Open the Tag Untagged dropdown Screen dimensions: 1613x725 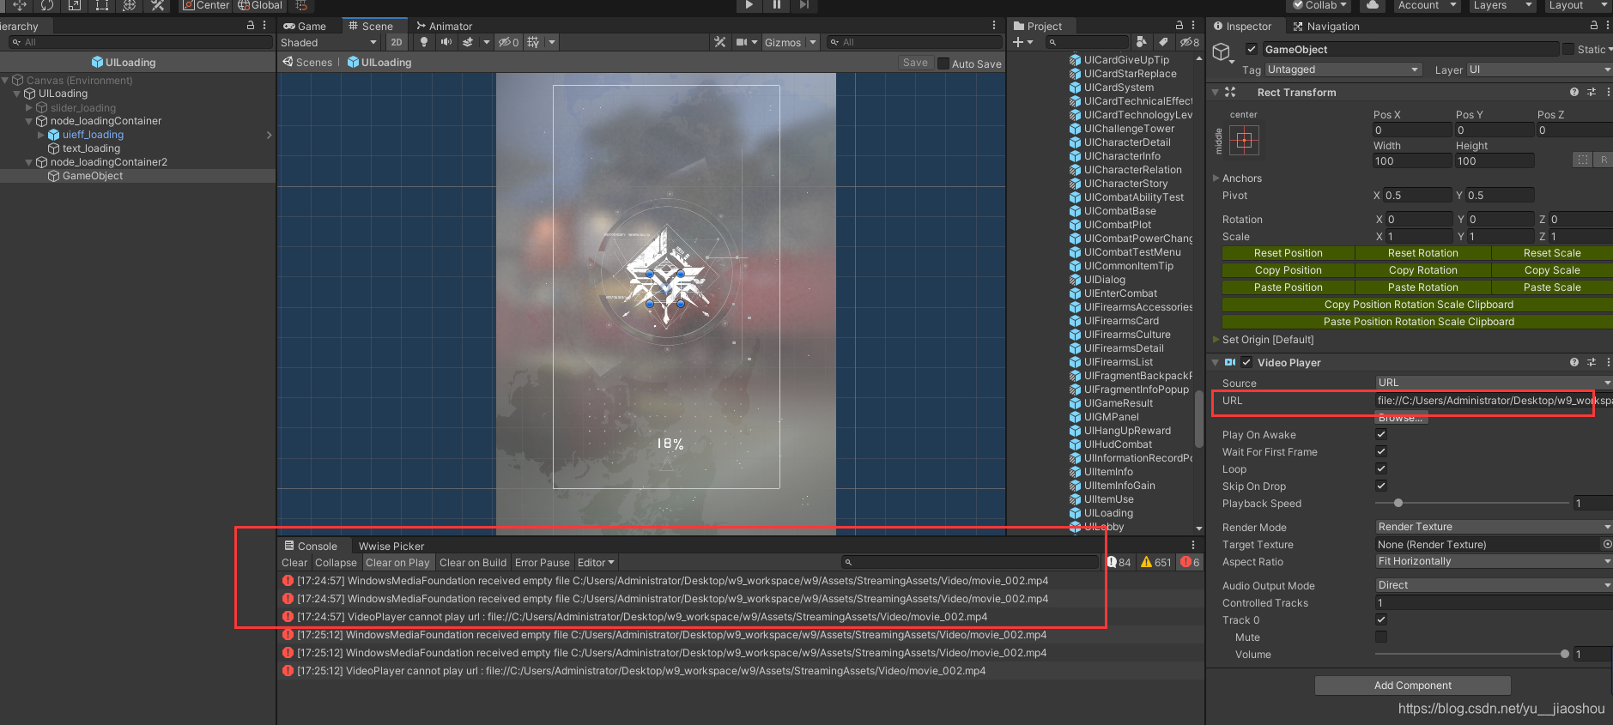pos(1343,69)
